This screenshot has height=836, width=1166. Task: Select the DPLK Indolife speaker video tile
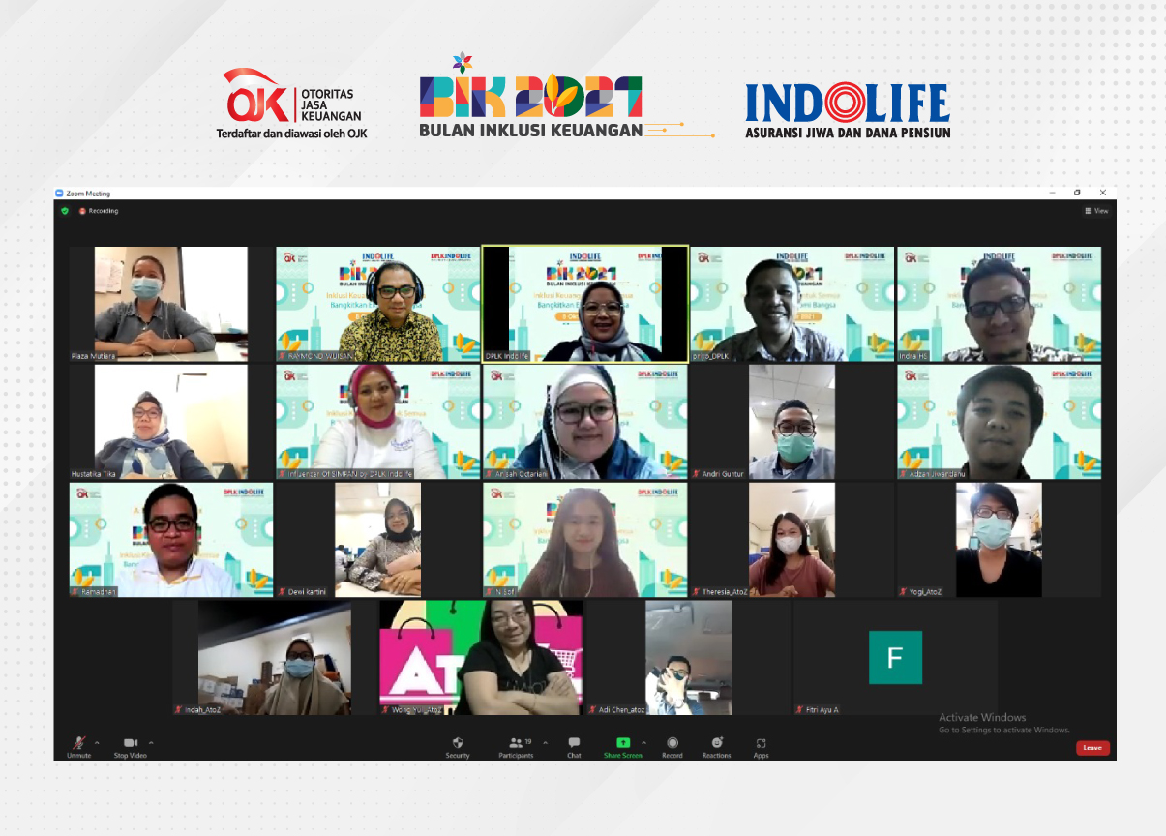pyautogui.click(x=585, y=304)
